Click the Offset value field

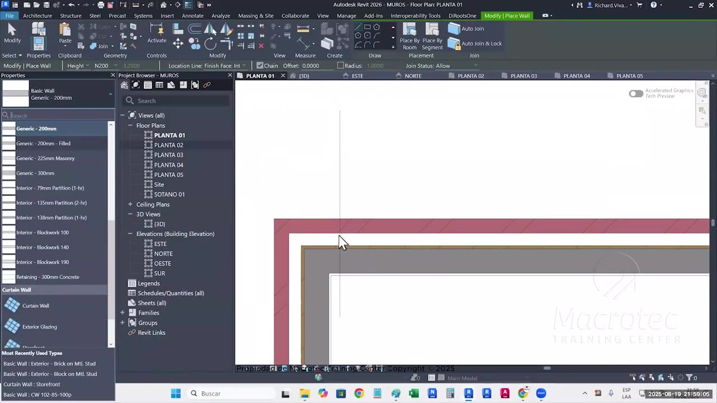coord(317,65)
